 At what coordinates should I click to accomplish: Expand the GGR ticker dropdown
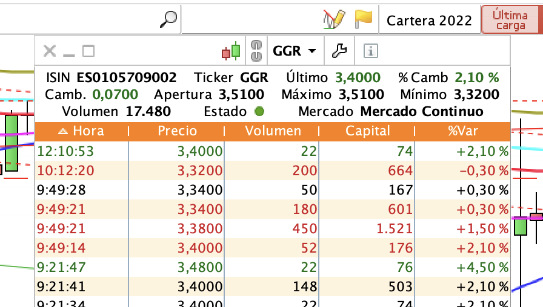[x=295, y=51]
